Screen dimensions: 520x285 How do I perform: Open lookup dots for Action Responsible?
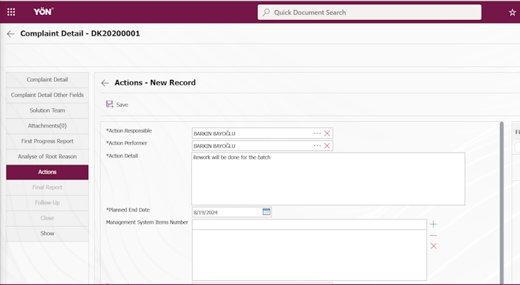pyautogui.click(x=317, y=133)
